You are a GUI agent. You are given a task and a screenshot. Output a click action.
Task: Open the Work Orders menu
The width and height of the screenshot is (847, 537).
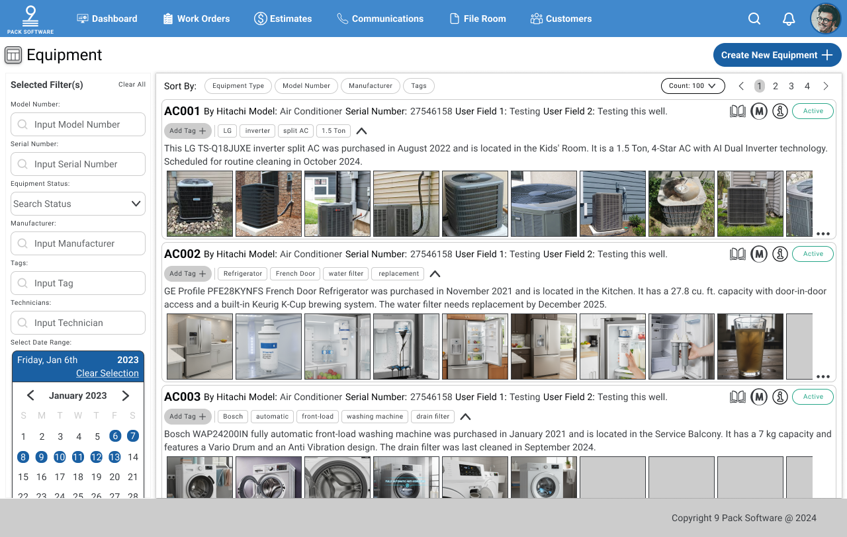point(196,19)
